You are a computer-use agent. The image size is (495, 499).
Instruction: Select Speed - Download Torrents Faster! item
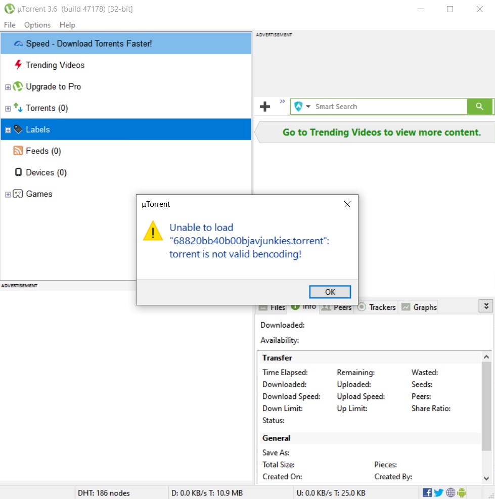coord(126,43)
